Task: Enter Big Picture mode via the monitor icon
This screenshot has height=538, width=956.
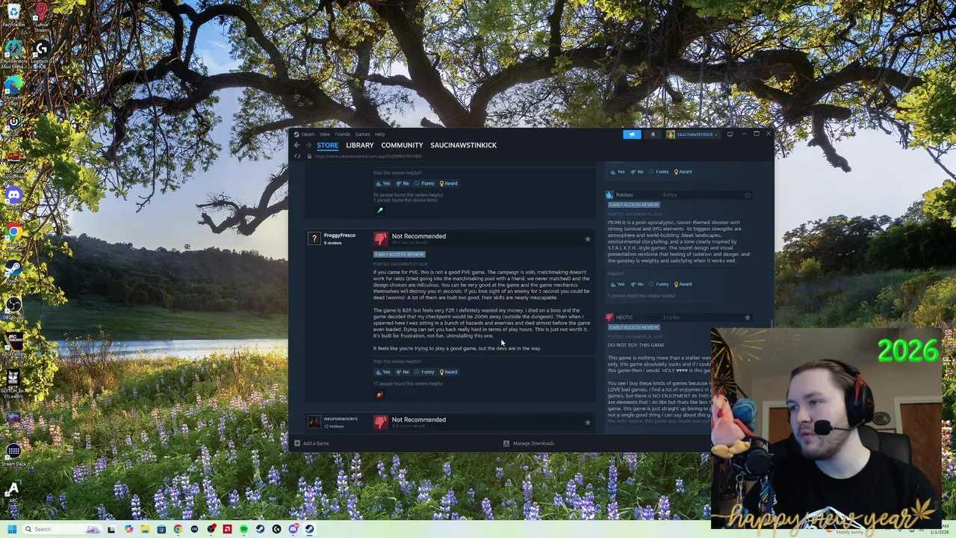Action: [730, 134]
